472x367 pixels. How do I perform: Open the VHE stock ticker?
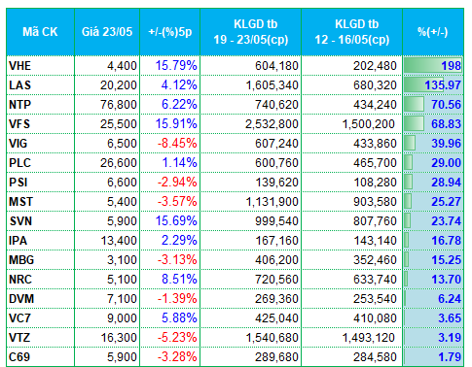pyautogui.click(x=20, y=66)
